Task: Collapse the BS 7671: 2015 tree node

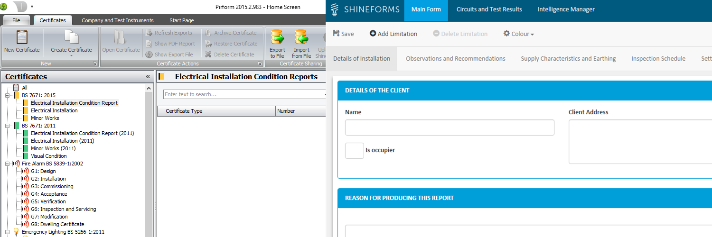Action: (8, 95)
